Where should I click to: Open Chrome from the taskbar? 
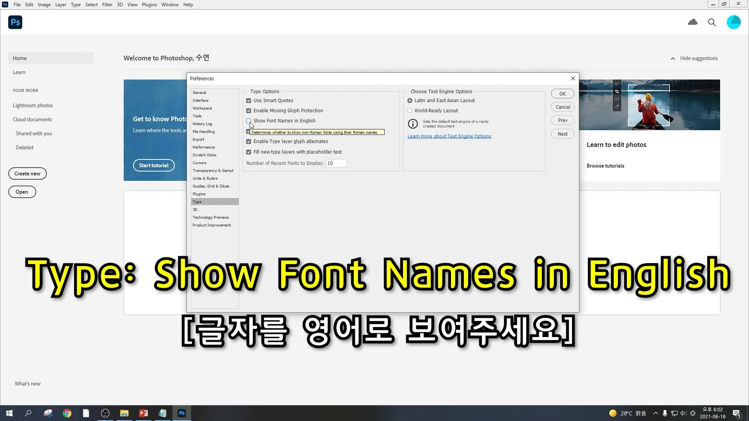click(x=67, y=413)
